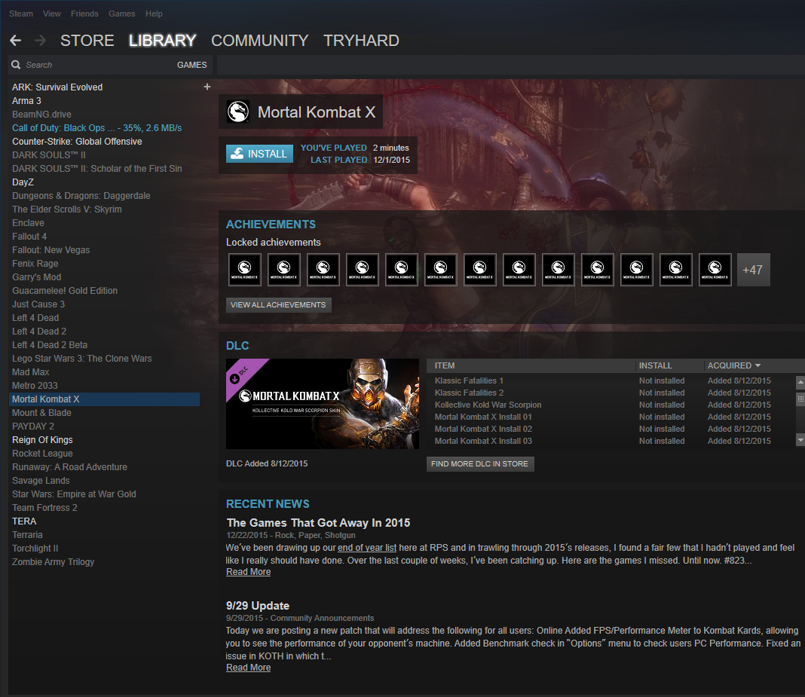
Task: Sort DLC by the Acquired column arrow
Action: coord(758,365)
